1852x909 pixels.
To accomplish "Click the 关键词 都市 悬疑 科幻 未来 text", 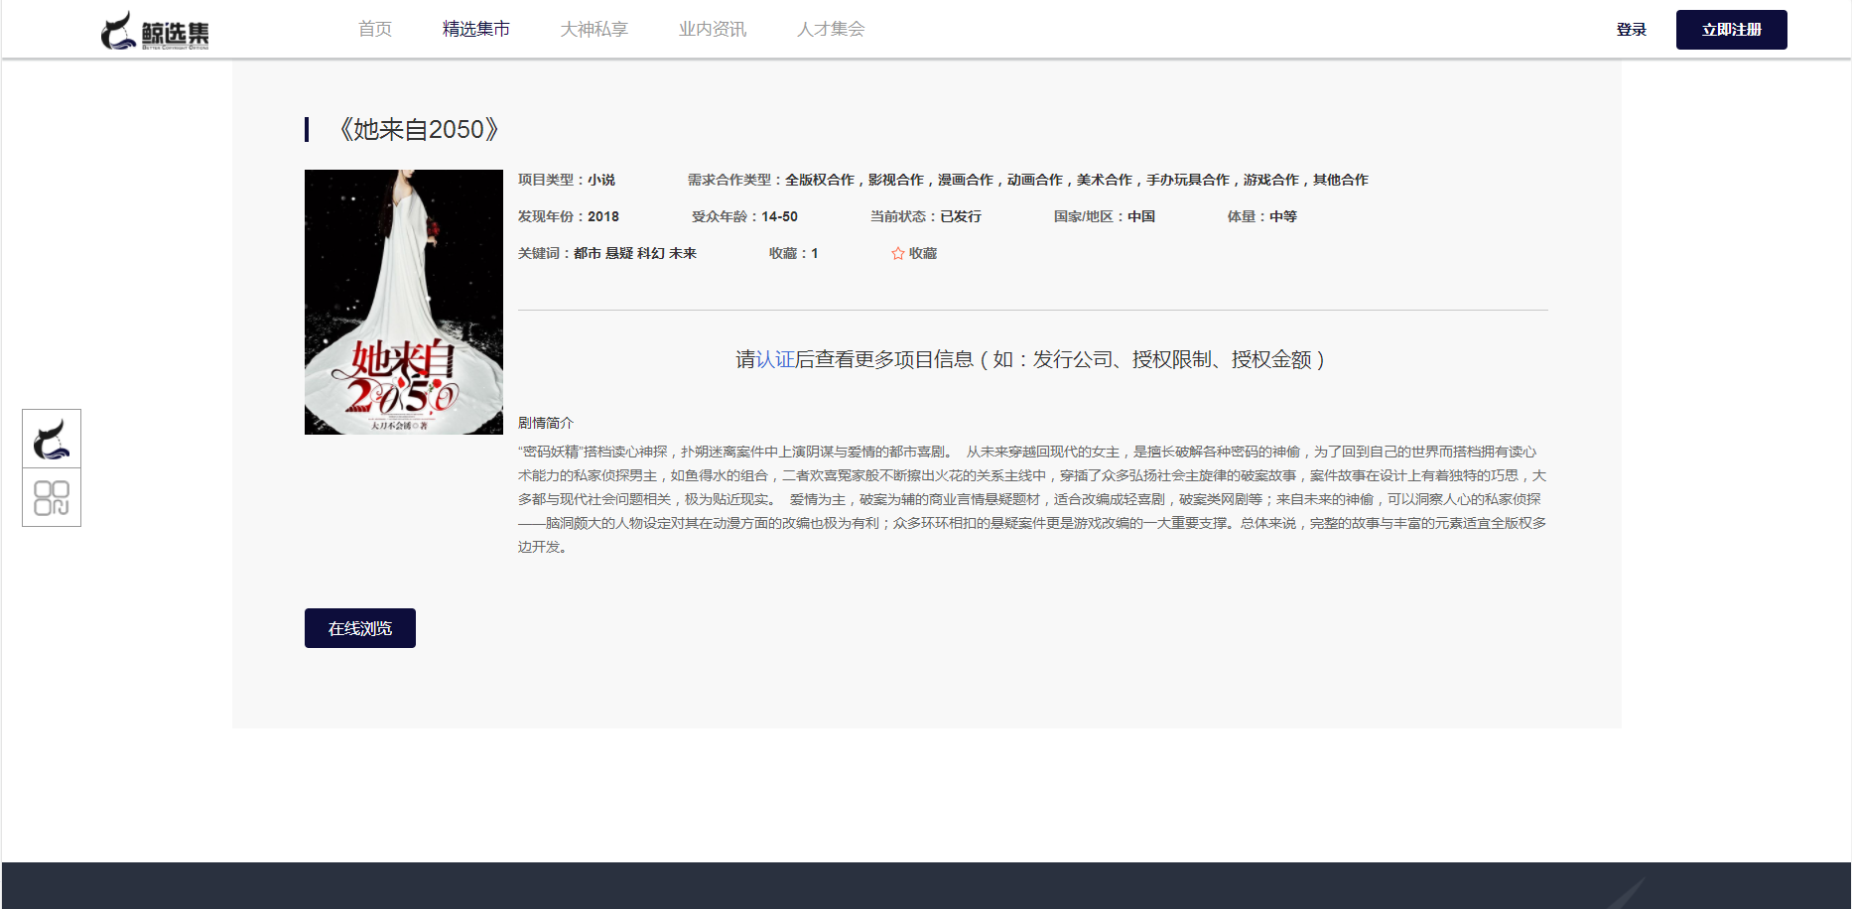I will tap(607, 253).
